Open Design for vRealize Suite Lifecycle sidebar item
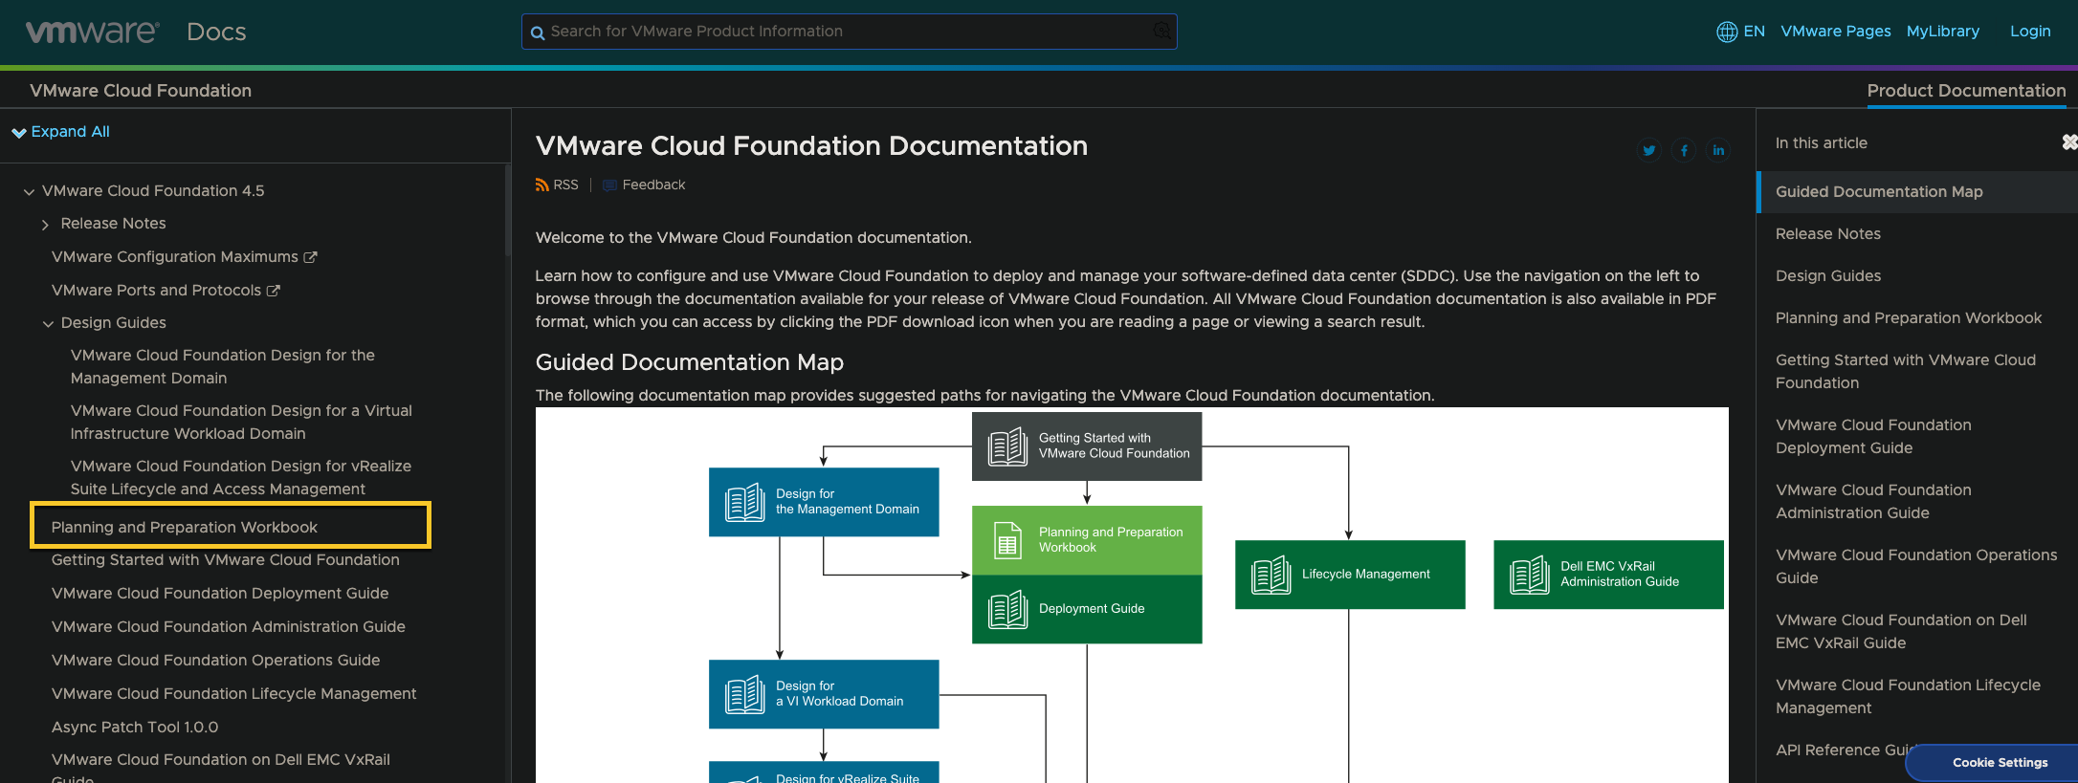2078x783 pixels. tap(241, 478)
